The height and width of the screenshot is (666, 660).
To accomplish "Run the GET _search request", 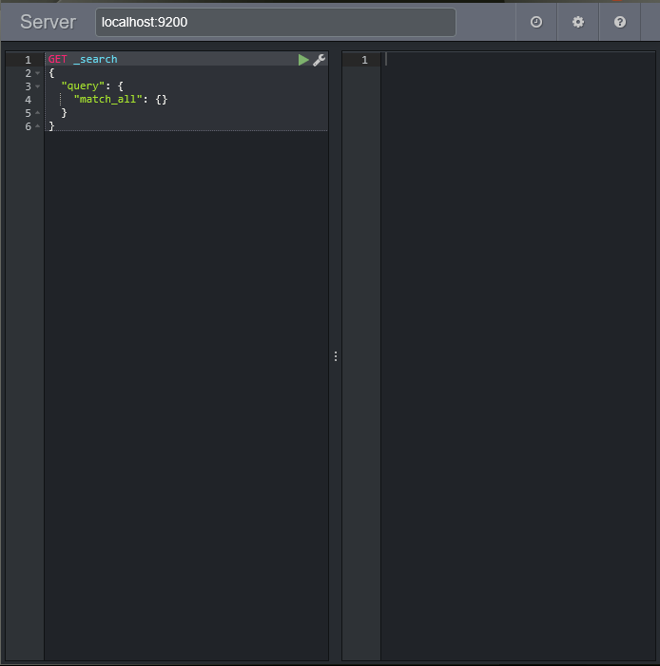I will coord(303,60).
